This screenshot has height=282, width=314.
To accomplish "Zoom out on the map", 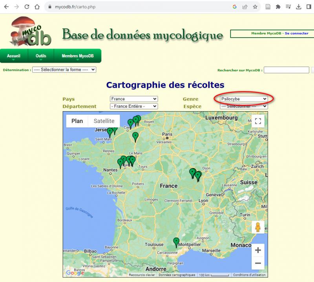I will tap(258, 263).
